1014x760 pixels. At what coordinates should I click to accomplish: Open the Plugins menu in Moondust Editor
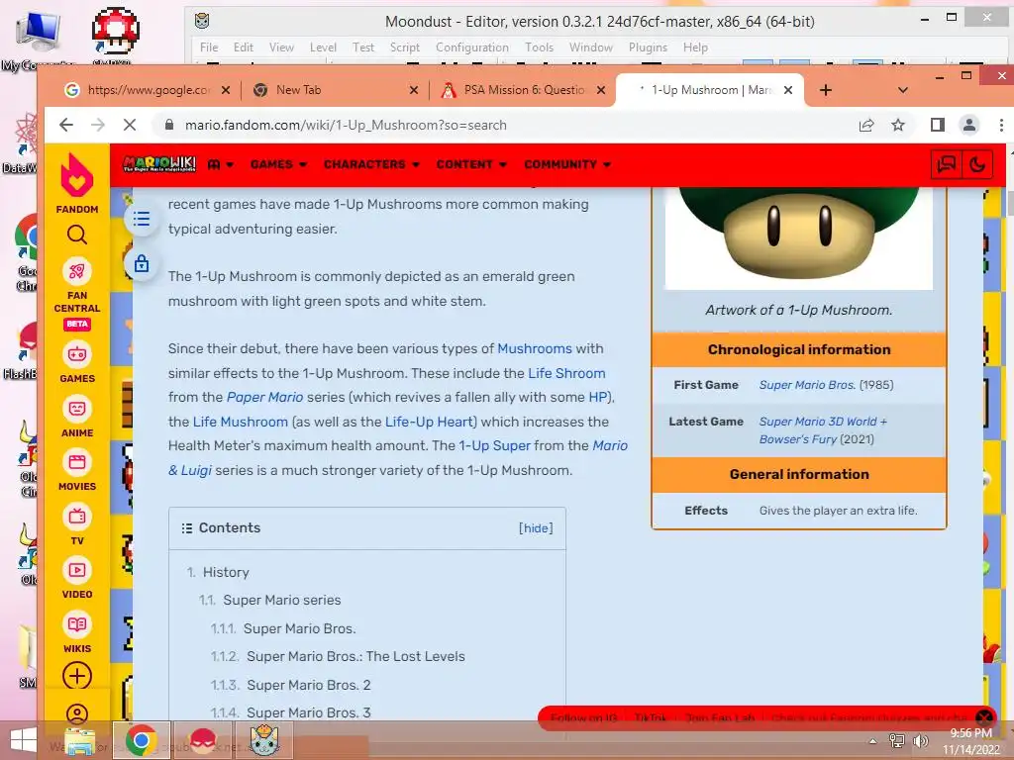pyautogui.click(x=648, y=47)
